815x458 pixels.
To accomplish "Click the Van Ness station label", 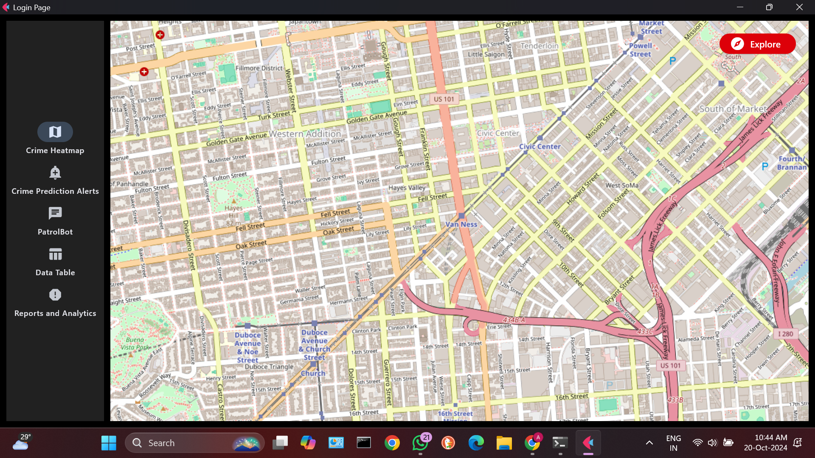I will click(461, 224).
